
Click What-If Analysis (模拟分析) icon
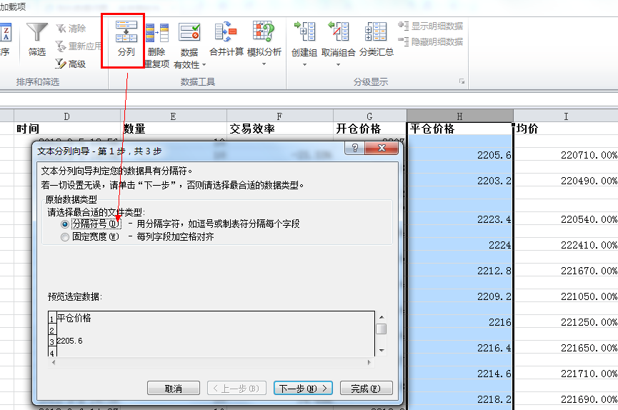click(x=264, y=31)
